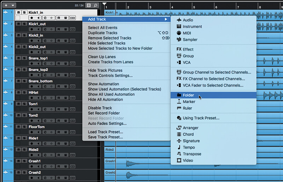Solo the Tom1 track
Image resolution: width=283 pixels, height=182 pixels.
(x=24, y=104)
